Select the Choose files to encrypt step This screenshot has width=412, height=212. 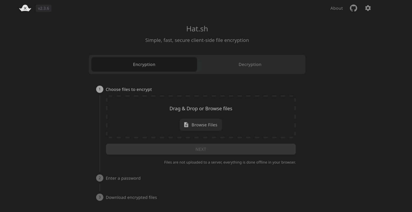coord(129,89)
